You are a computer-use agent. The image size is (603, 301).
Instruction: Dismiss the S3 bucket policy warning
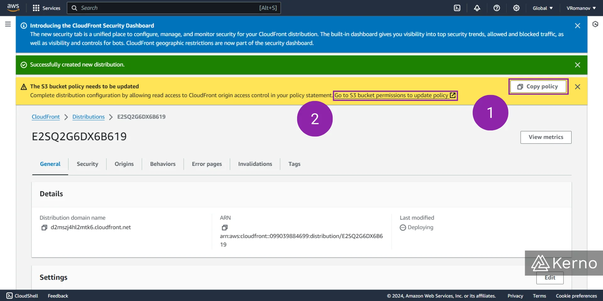pos(578,87)
